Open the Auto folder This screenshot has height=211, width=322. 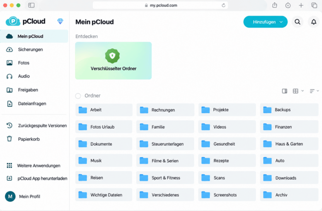pos(289,160)
